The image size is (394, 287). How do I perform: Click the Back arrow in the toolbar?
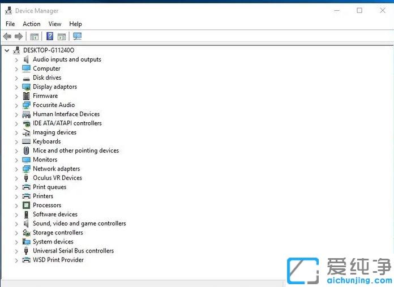pos(7,36)
